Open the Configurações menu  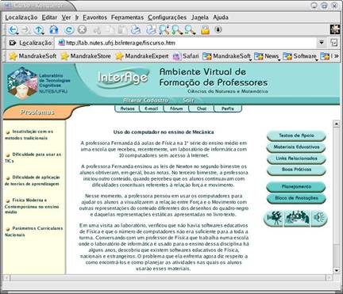167,17
